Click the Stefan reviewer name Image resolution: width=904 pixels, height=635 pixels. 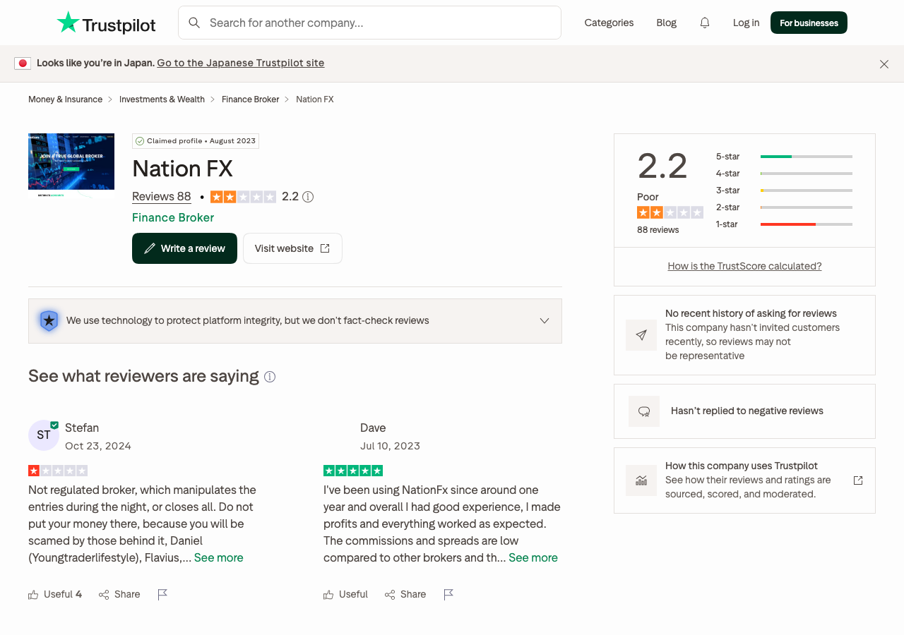coord(82,428)
